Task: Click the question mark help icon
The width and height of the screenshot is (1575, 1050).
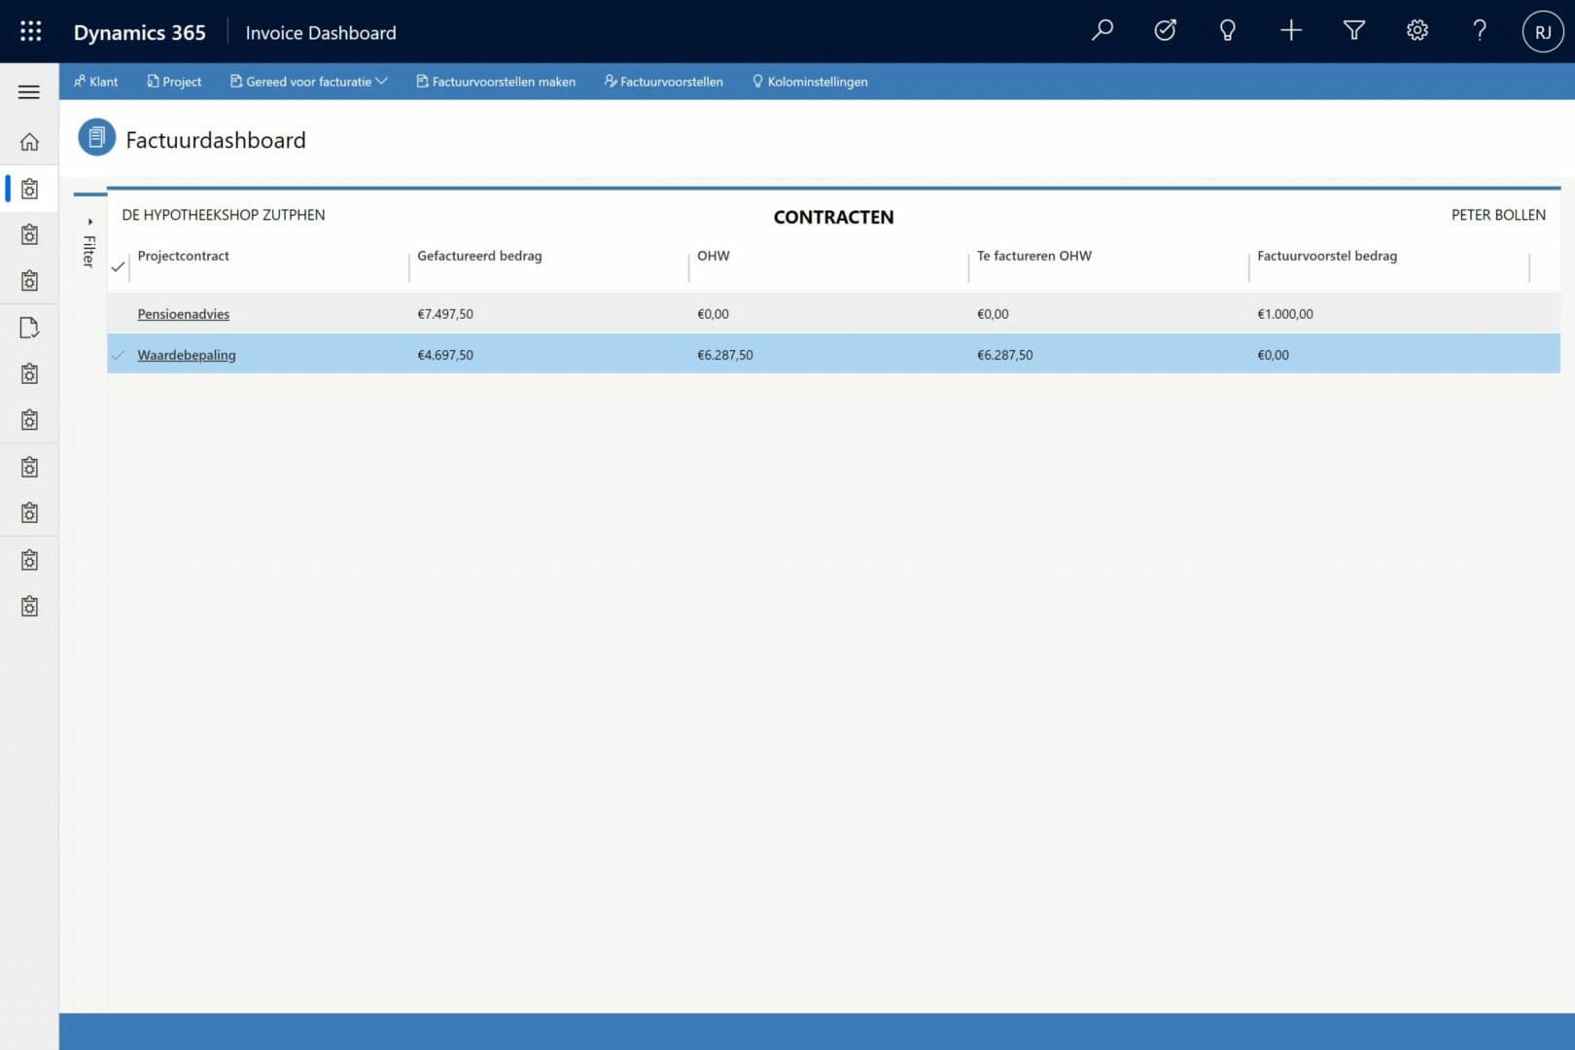Action: [x=1479, y=31]
